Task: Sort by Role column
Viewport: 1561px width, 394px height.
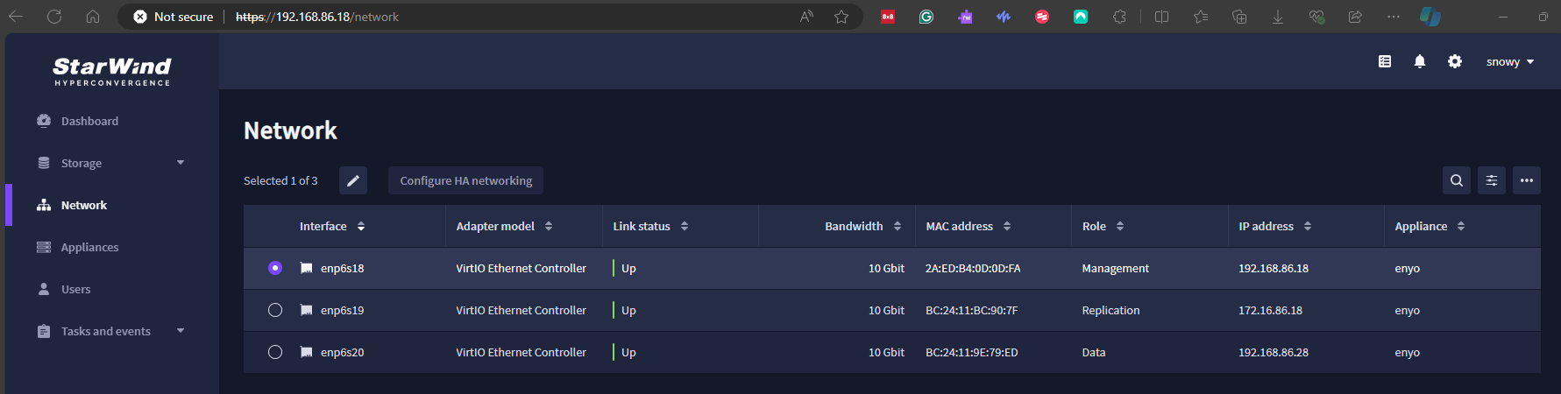Action: [x=1120, y=226]
